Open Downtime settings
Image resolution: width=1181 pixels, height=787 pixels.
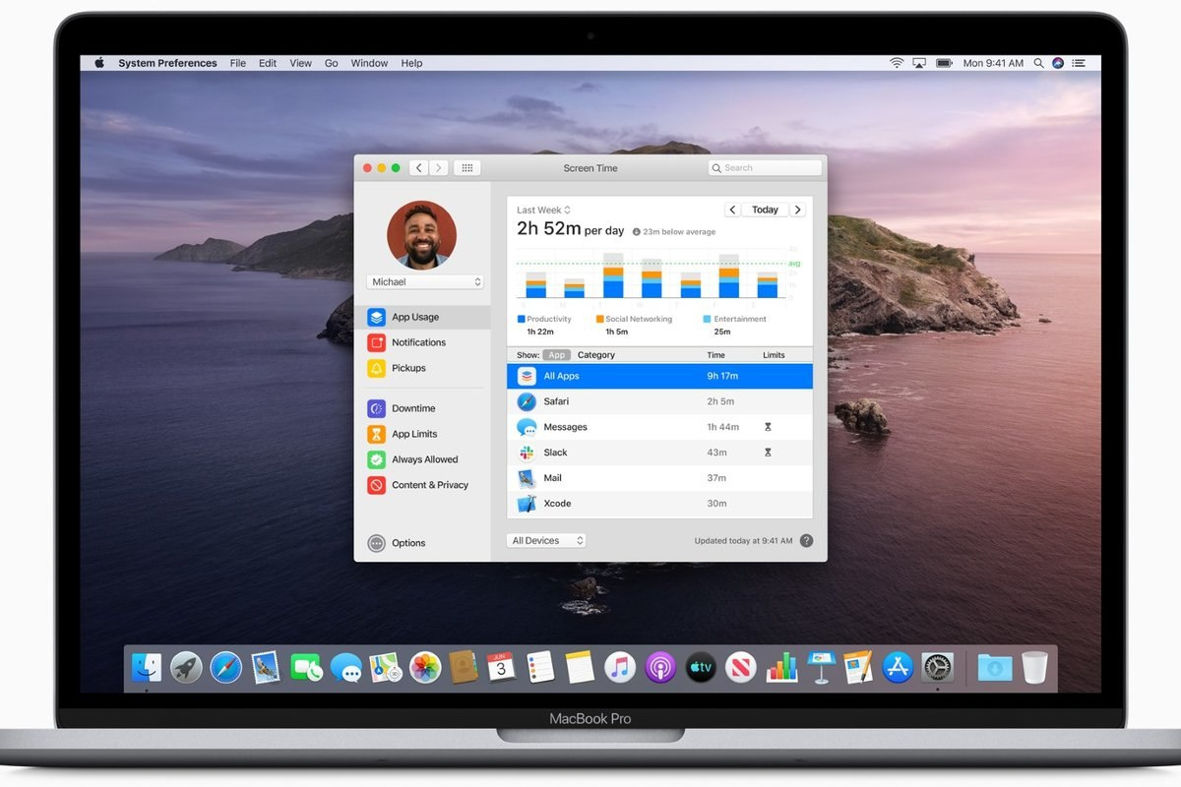pos(412,408)
